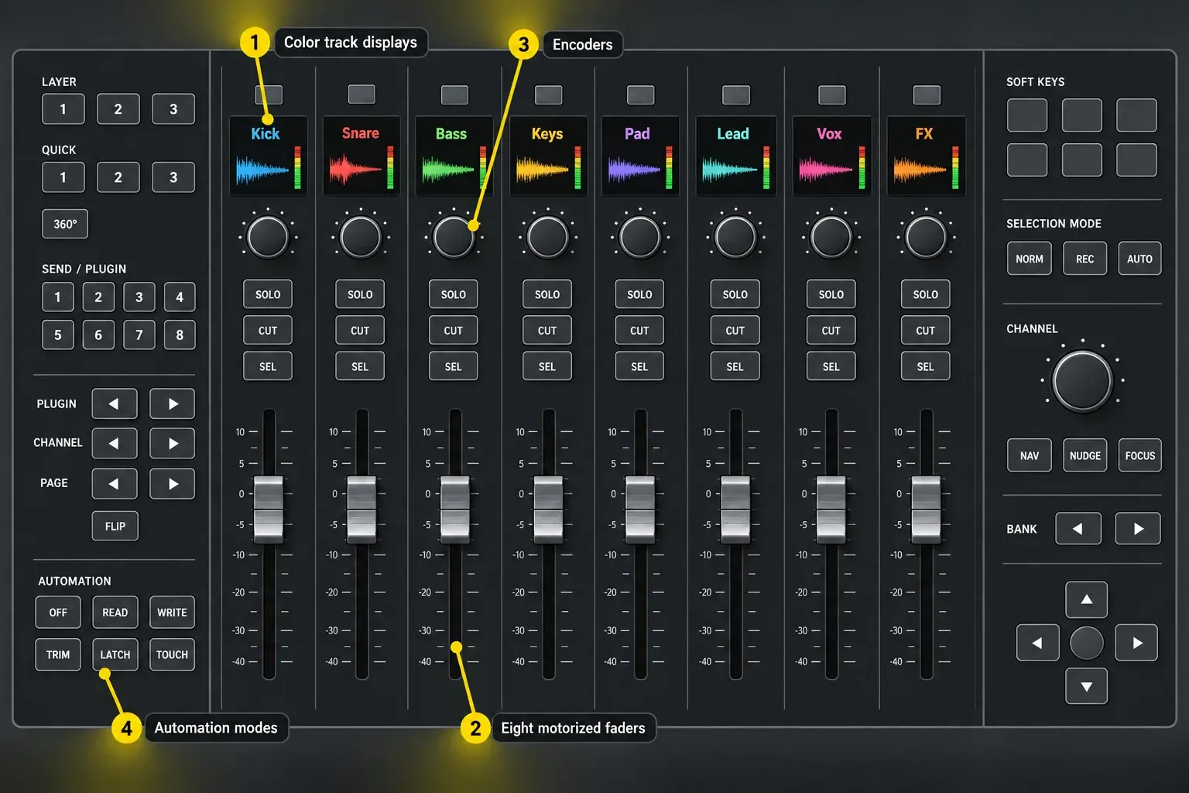Viewport: 1189px width, 793px height.
Task: Select the Kick track display
Action: click(x=269, y=156)
